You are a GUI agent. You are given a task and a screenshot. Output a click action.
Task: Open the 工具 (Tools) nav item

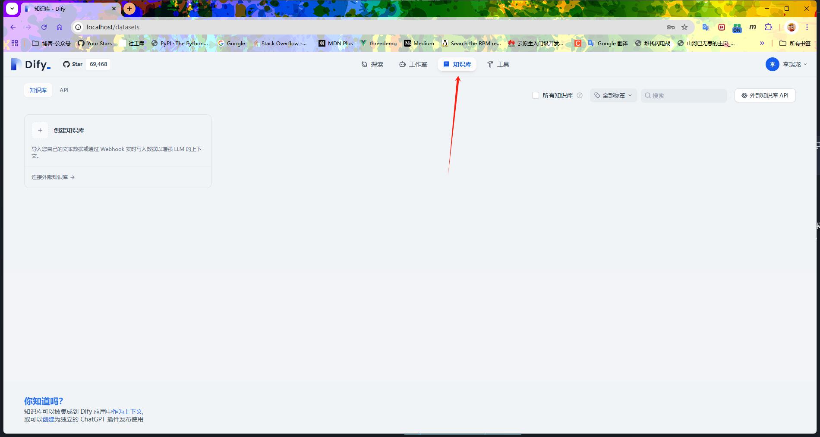[498, 64]
